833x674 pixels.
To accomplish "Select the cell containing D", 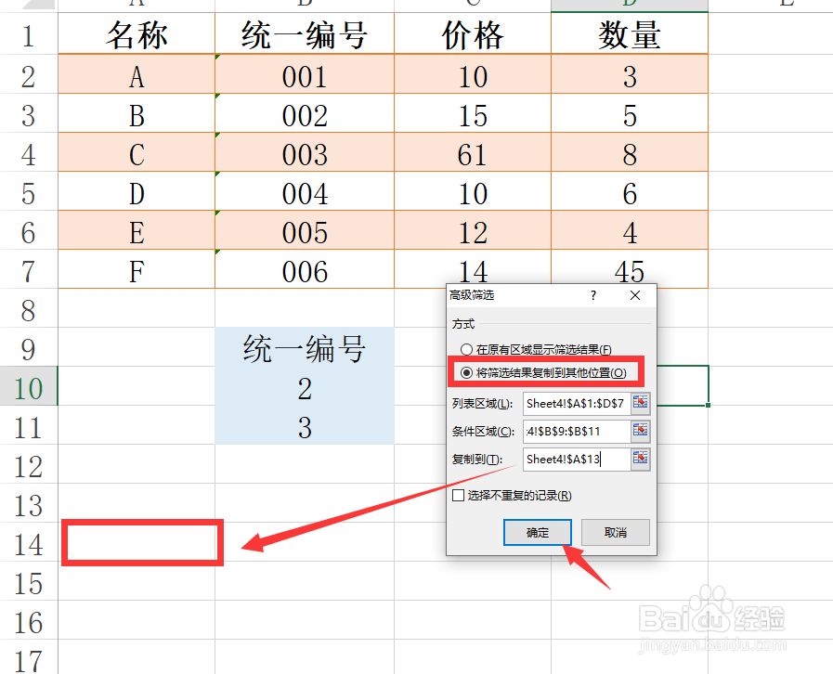I will [x=137, y=191].
